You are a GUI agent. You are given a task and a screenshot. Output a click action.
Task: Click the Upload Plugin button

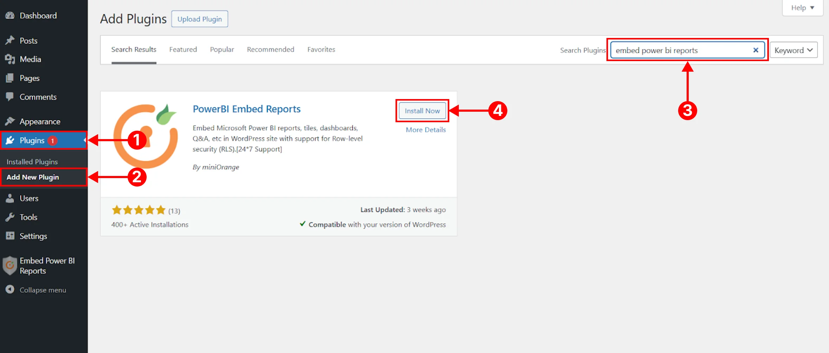point(199,19)
